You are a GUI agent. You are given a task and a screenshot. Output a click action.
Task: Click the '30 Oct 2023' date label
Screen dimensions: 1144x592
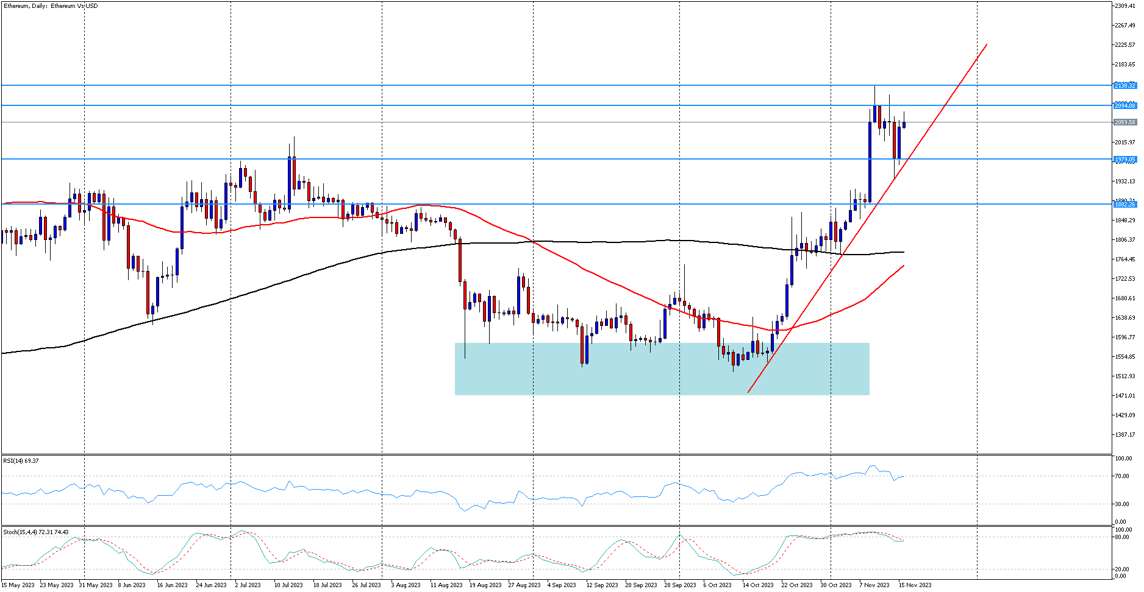[836, 585]
